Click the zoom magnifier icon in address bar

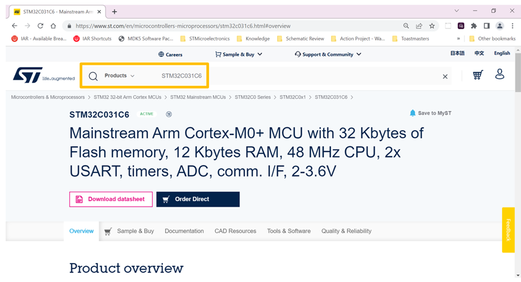(x=406, y=26)
